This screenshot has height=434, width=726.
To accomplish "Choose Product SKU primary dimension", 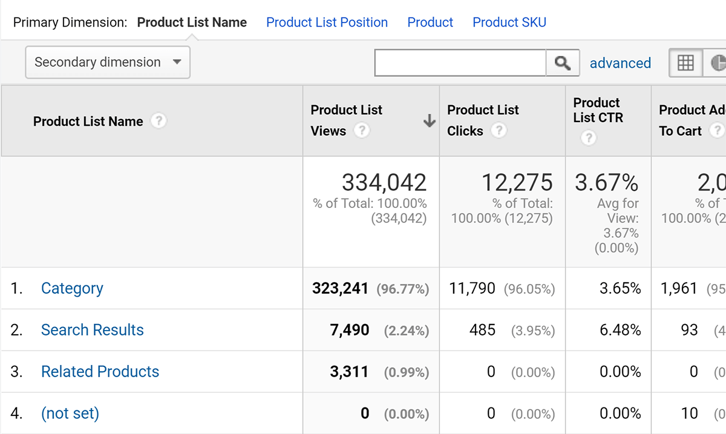I will click(x=509, y=22).
